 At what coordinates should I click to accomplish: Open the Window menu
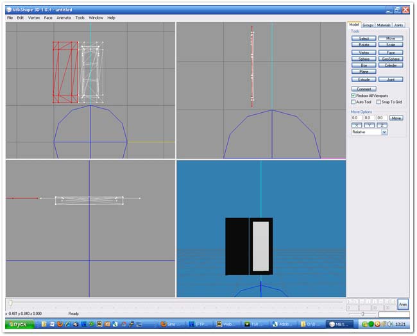96,18
